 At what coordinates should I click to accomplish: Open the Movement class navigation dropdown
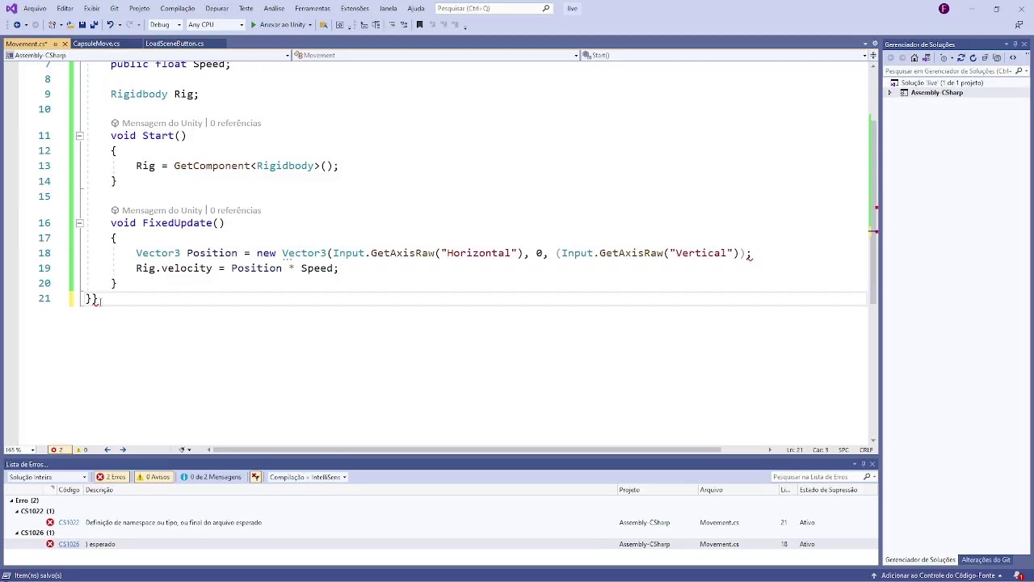(x=435, y=55)
